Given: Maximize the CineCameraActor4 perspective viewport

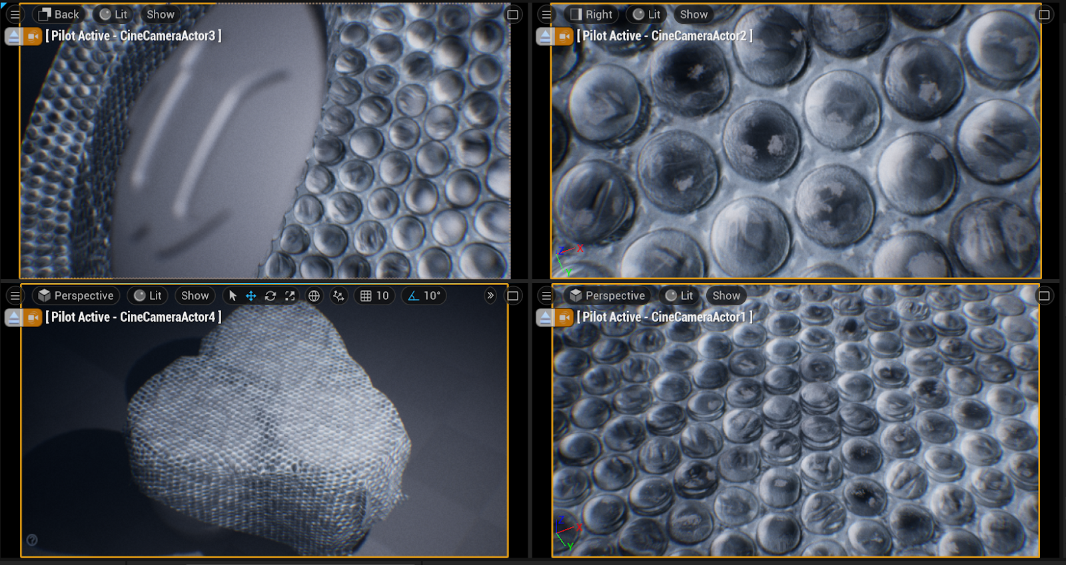Looking at the screenshot, I should click(513, 295).
